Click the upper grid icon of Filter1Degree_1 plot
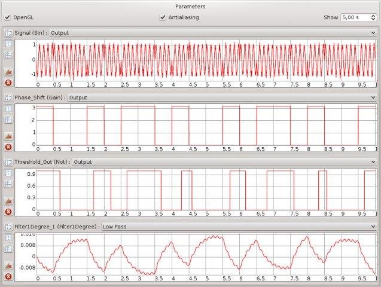Viewport: 381px width, 287px height. pos(8,237)
